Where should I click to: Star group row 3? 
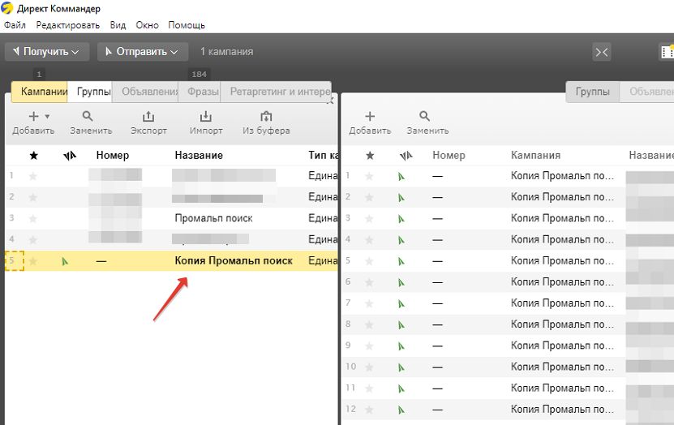click(369, 219)
